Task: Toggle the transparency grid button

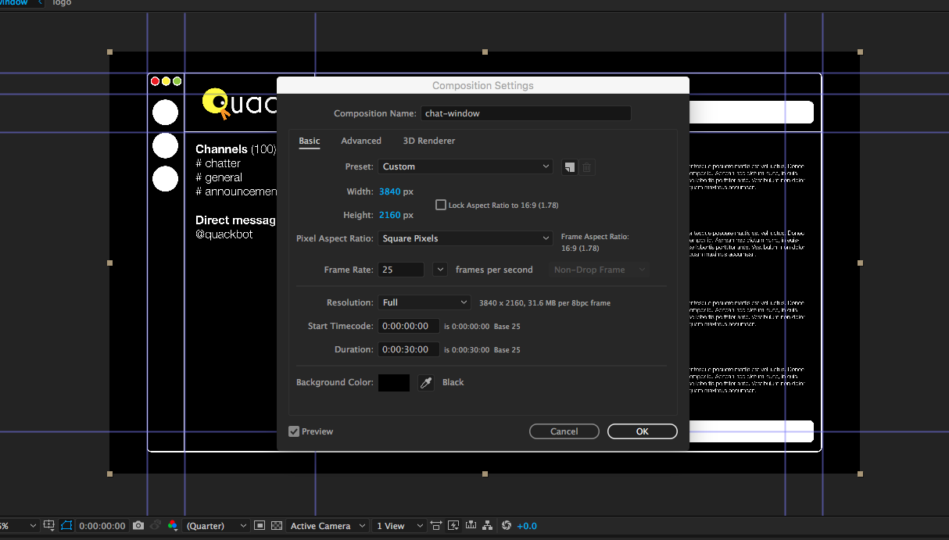Action: point(276,526)
